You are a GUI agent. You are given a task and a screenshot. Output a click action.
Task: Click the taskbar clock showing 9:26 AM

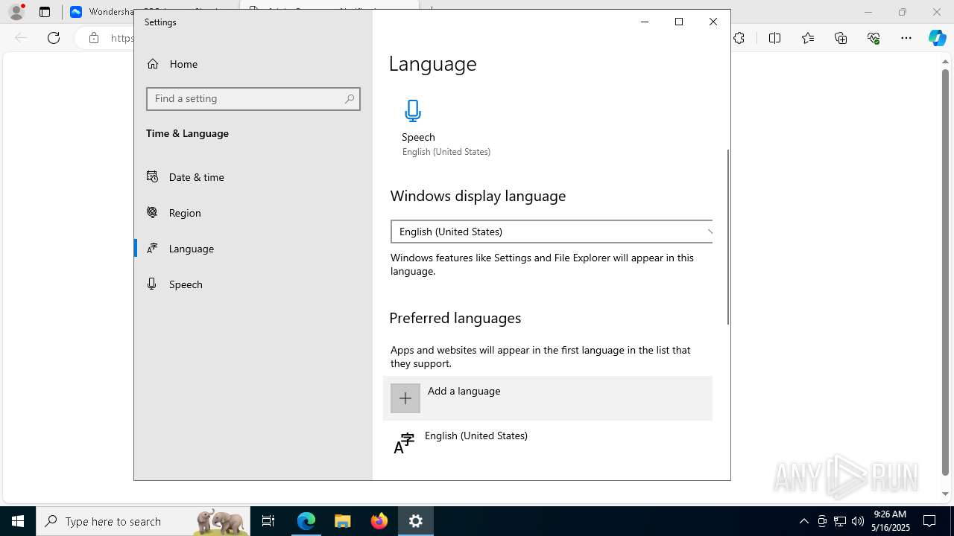pyautogui.click(x=891, y=521)
